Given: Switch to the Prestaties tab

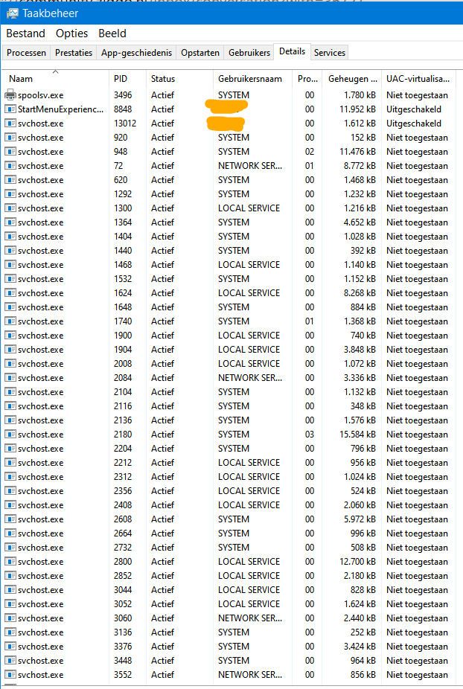Looking at the screenshot, I should tap(74, 53).
